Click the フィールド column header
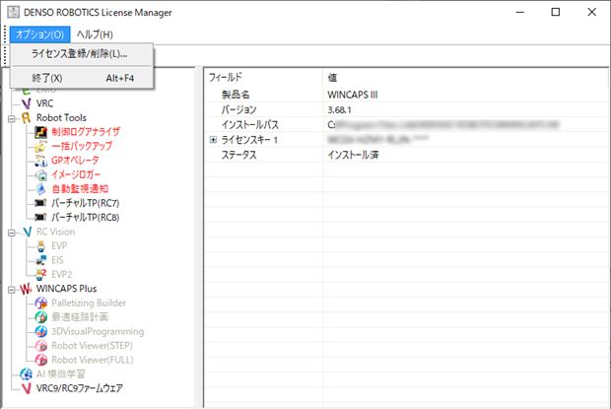The width and height of the screenshot is (611, 409). pos(263,77)
